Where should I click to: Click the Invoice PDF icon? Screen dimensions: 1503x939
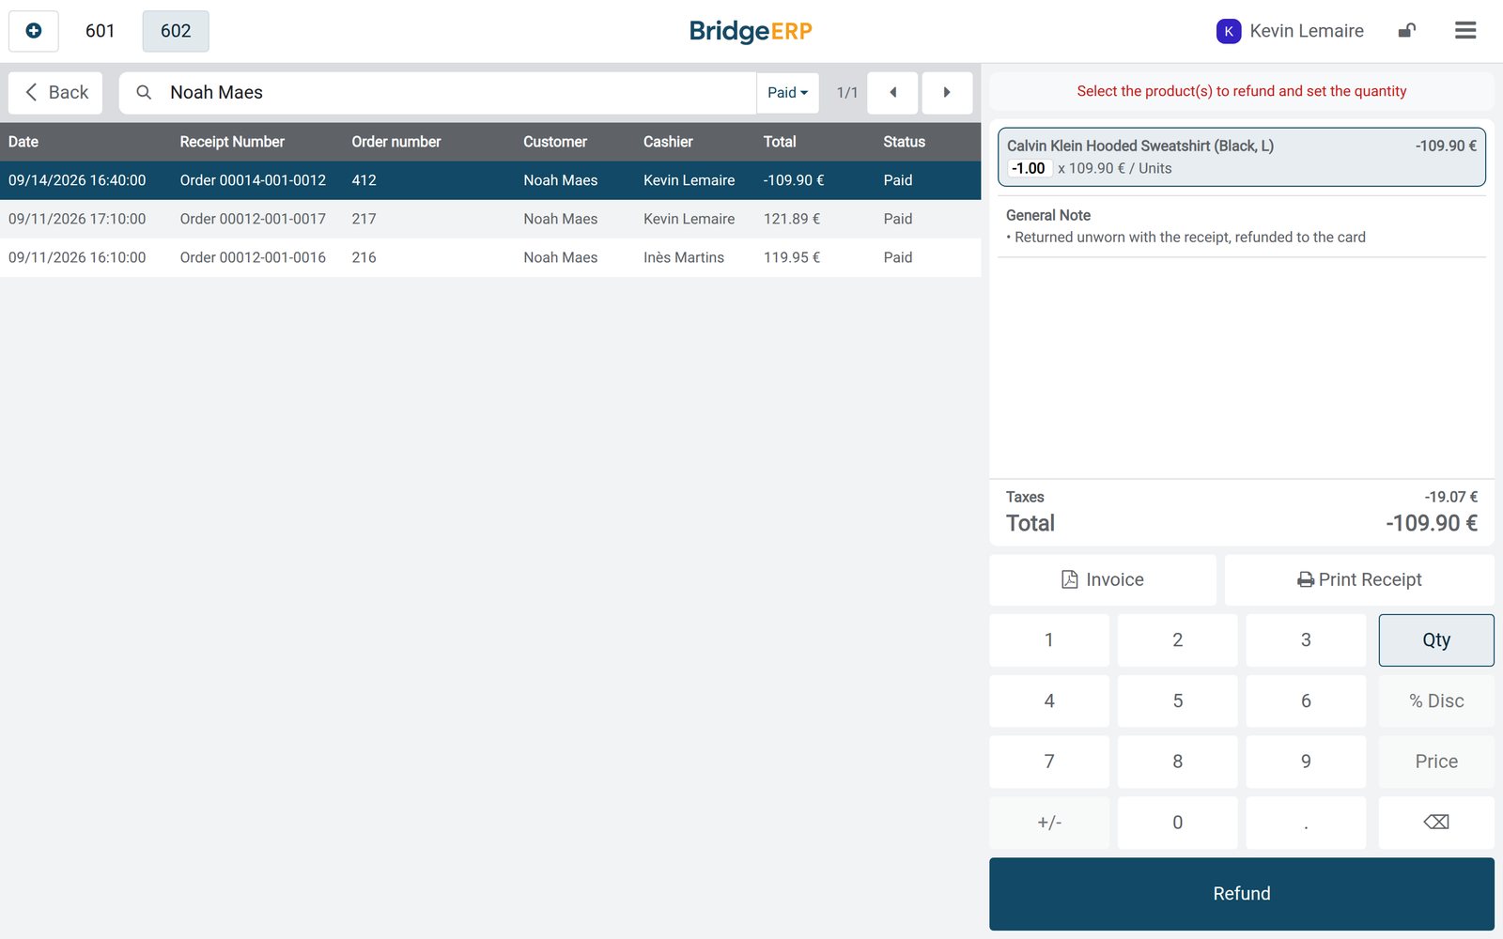1070,579
